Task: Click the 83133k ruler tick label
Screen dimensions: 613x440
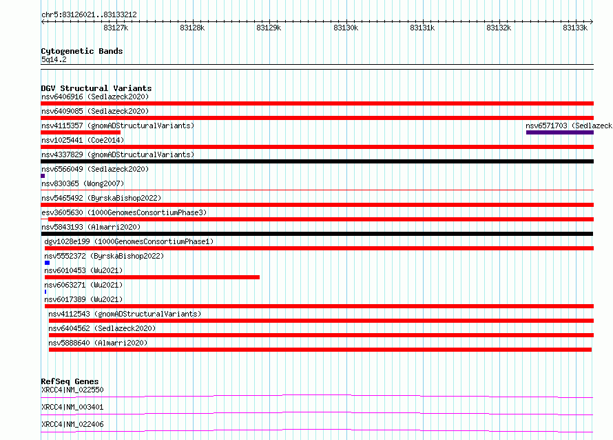Action: [575, 28]
